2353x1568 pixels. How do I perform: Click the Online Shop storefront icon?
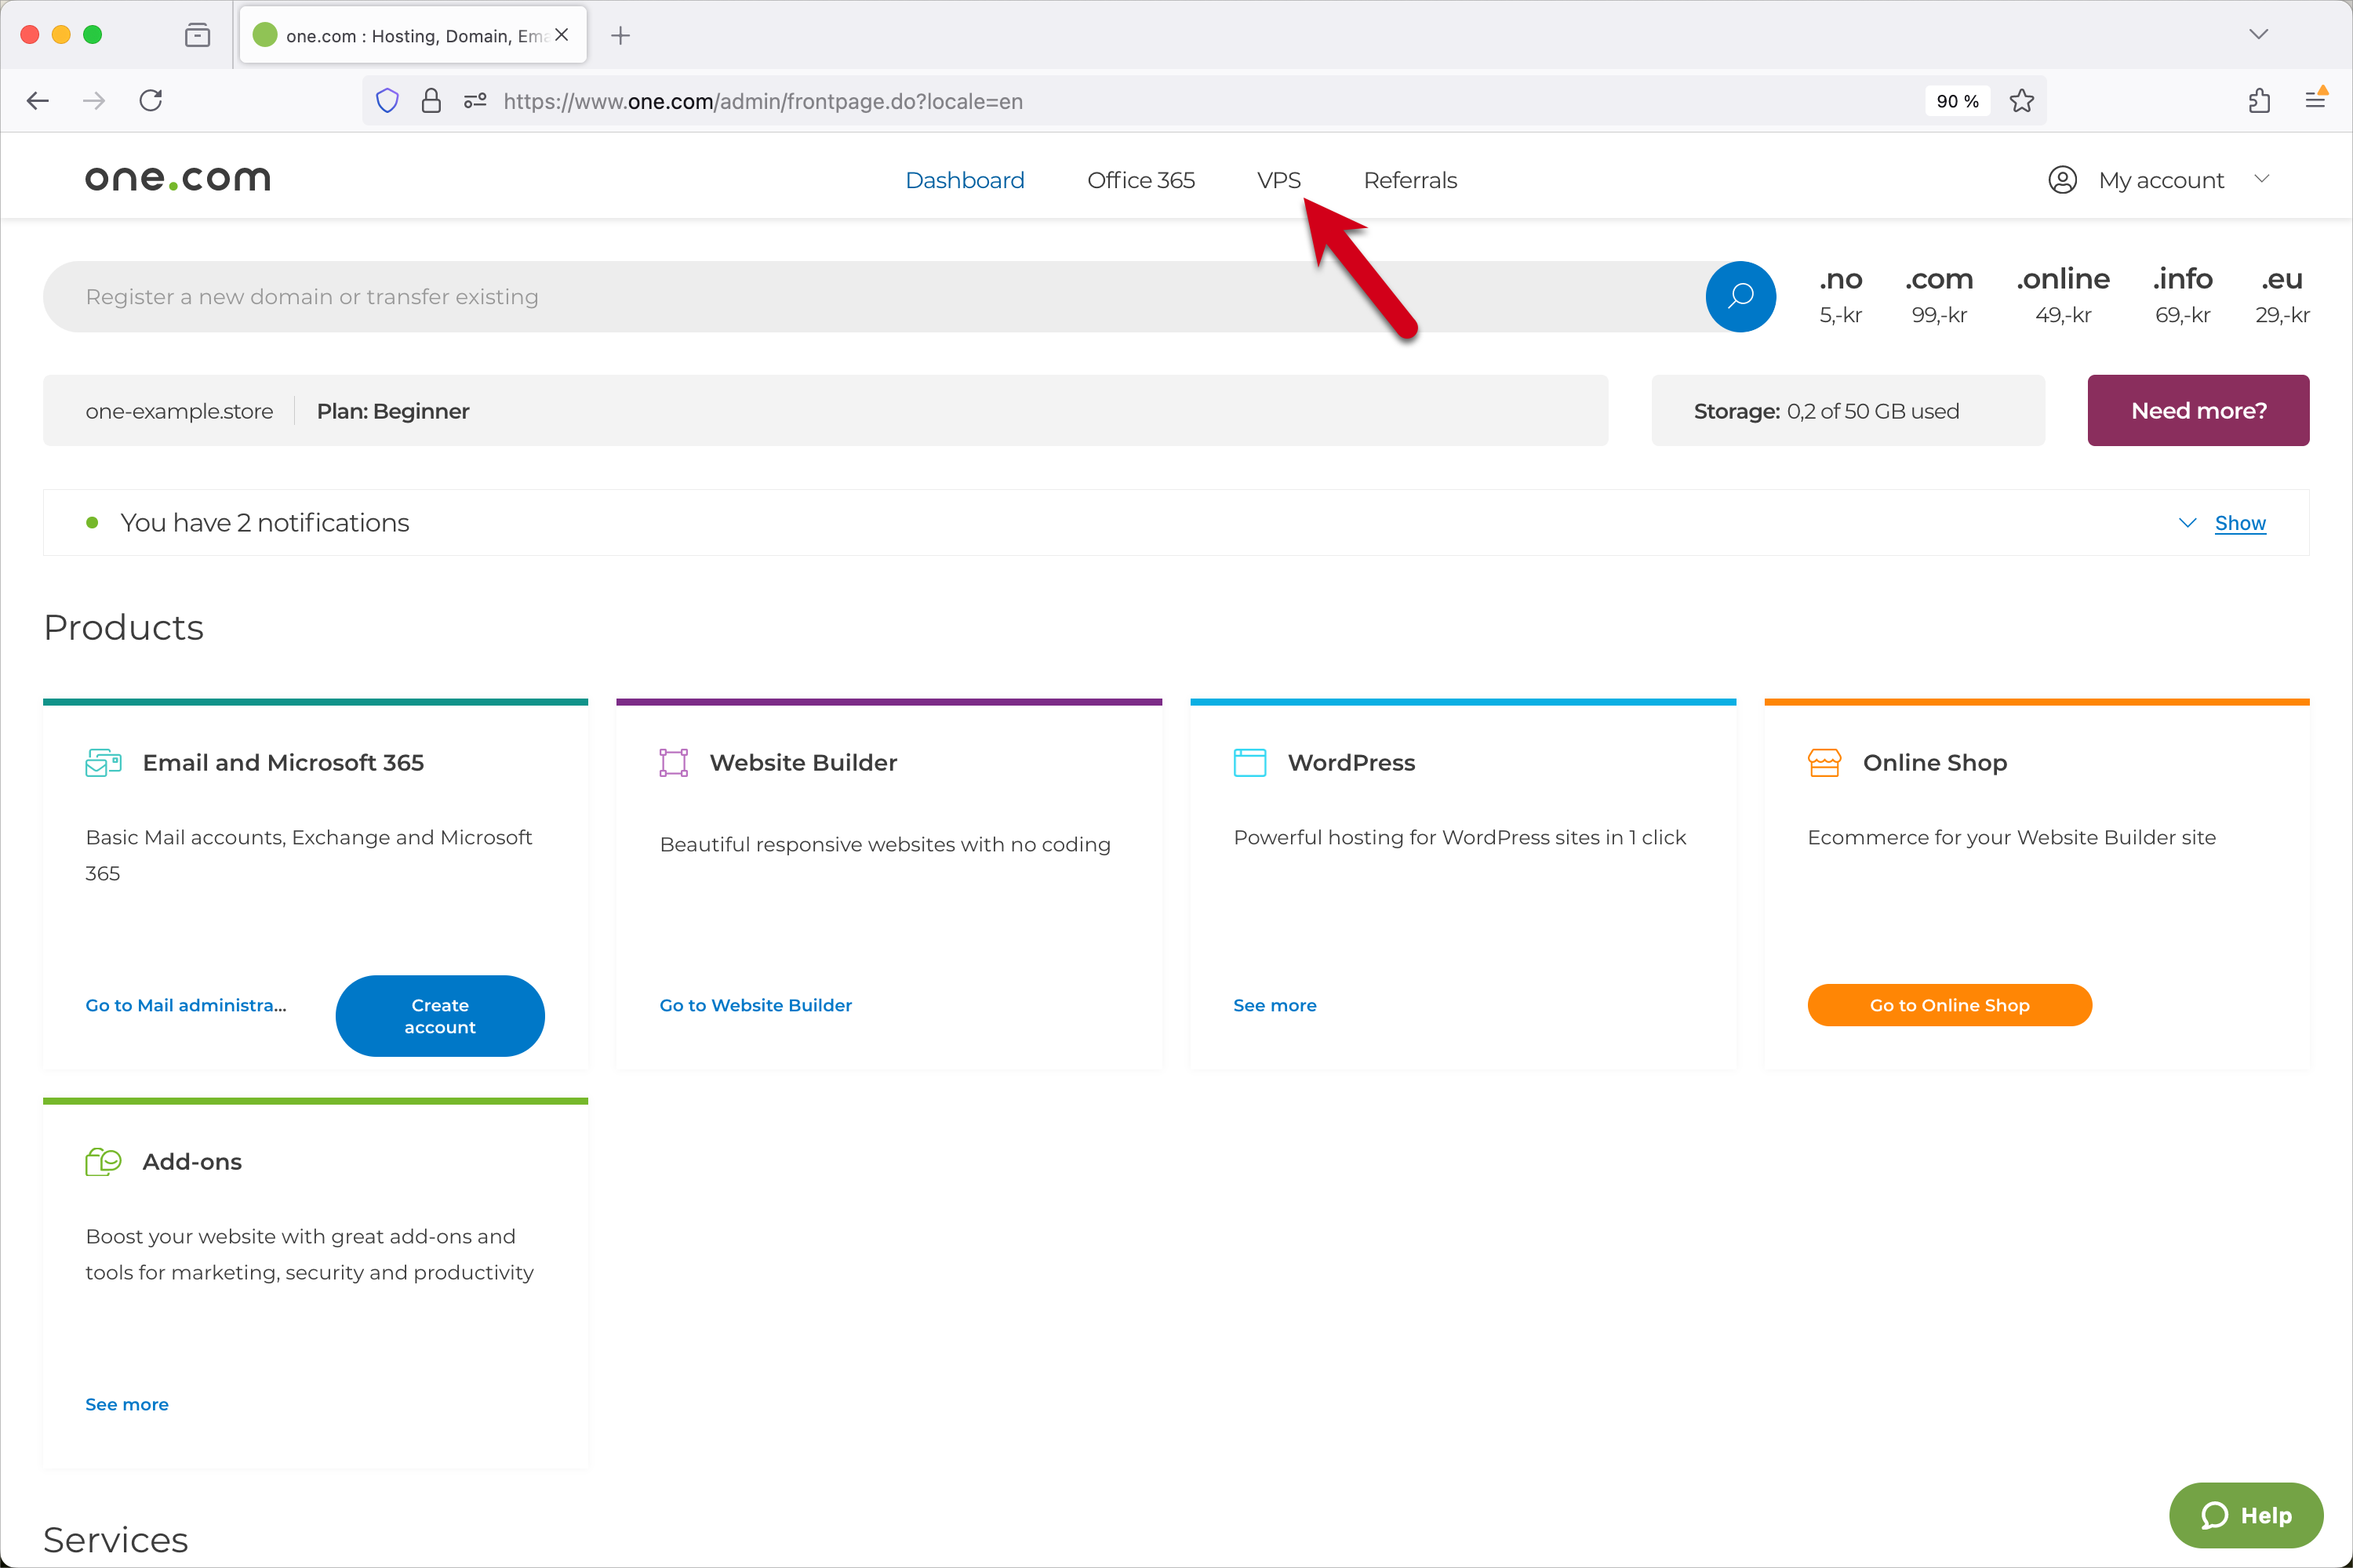point(1824,763)
